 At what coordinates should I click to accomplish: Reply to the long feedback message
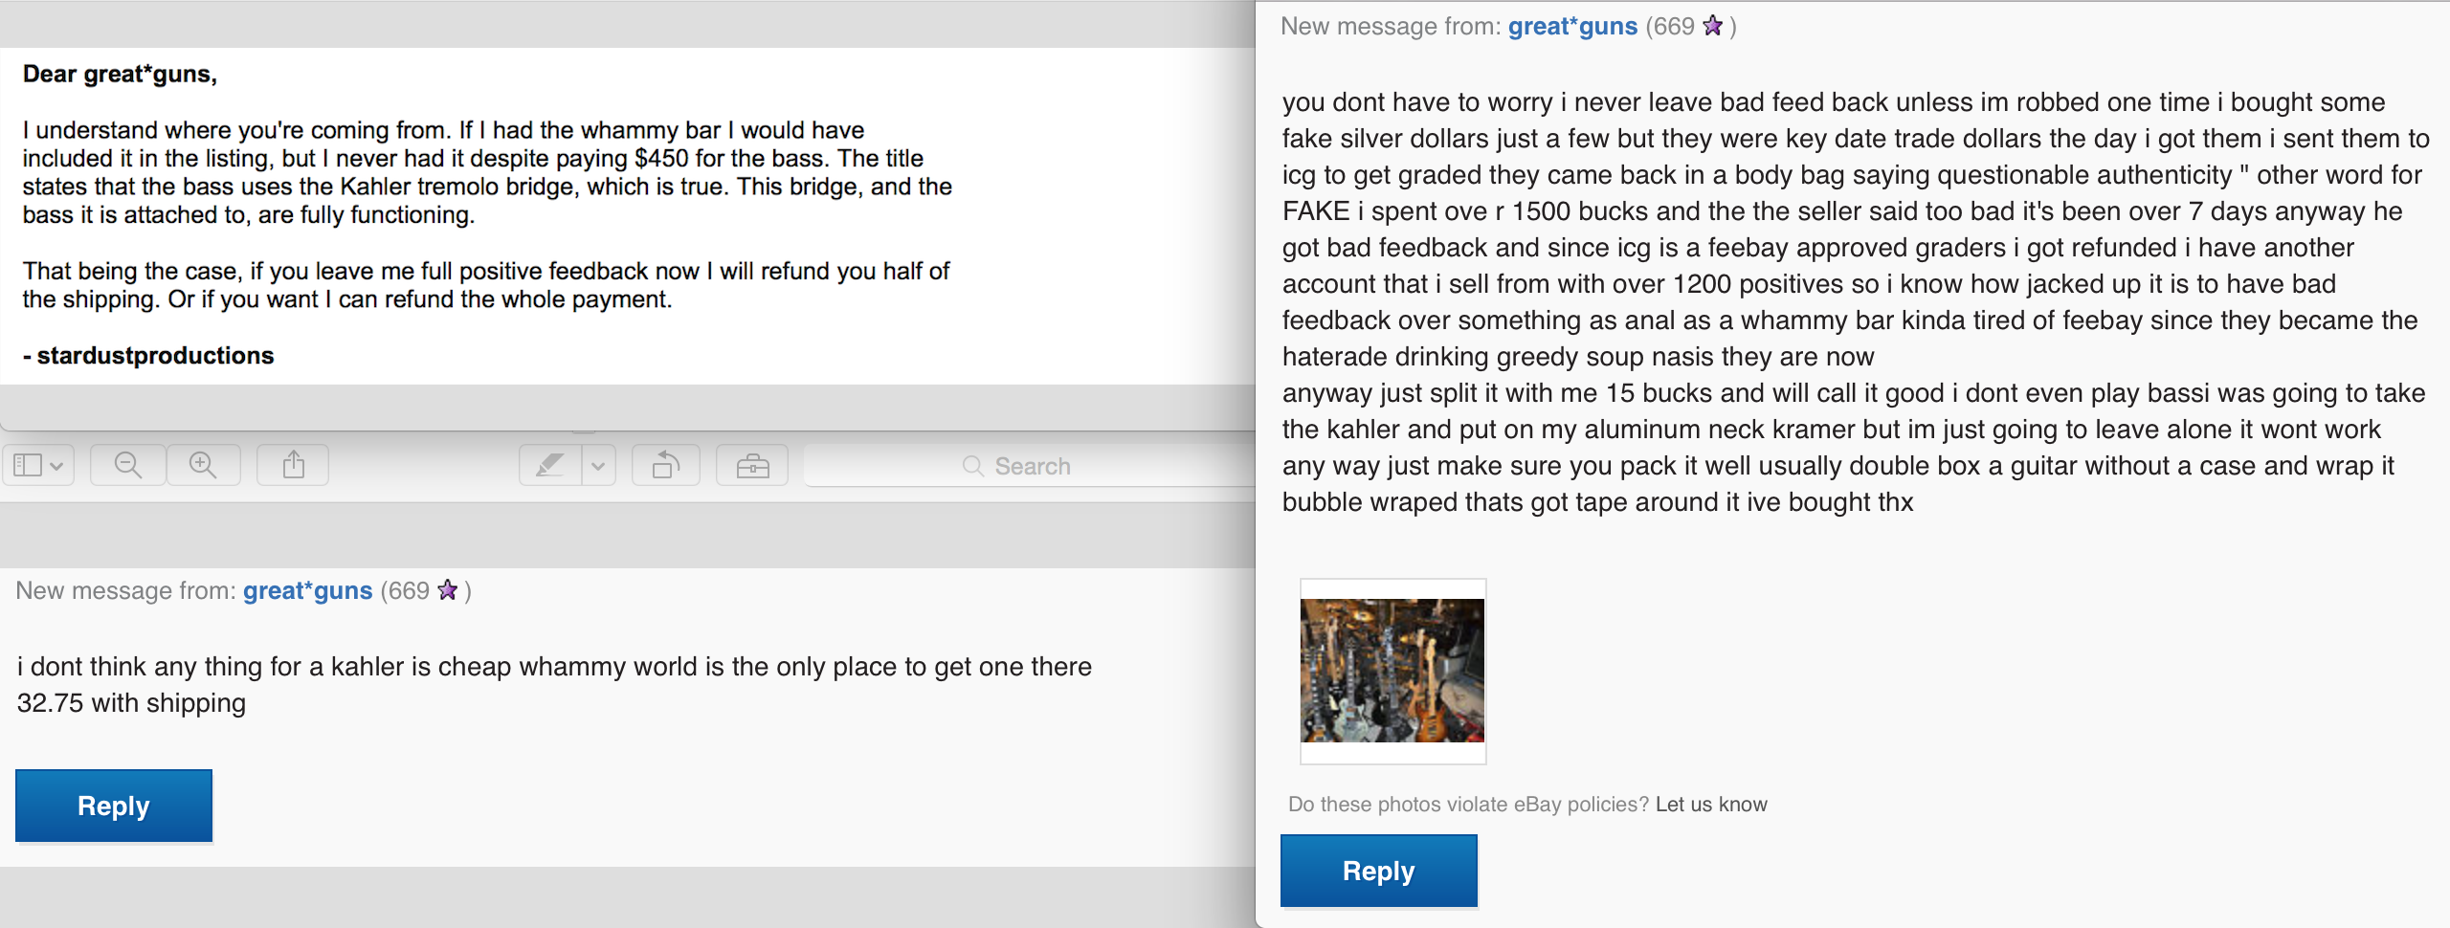(x=1379, y=871)
